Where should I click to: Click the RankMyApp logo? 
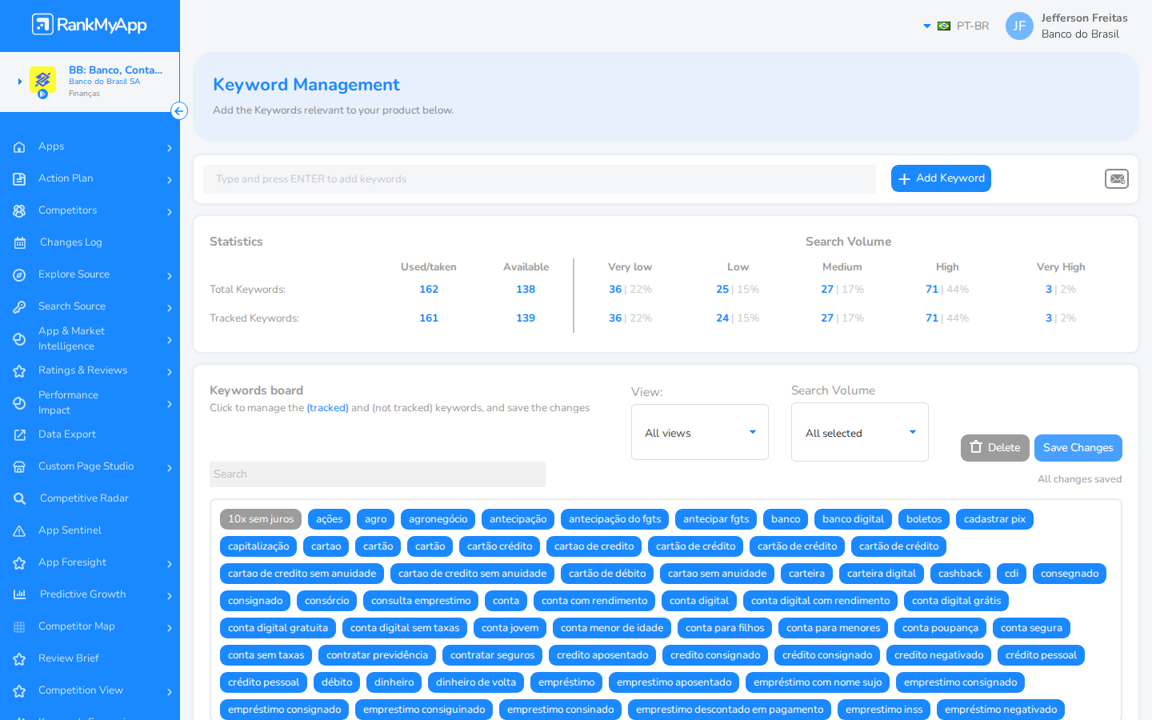pos(90,25)
